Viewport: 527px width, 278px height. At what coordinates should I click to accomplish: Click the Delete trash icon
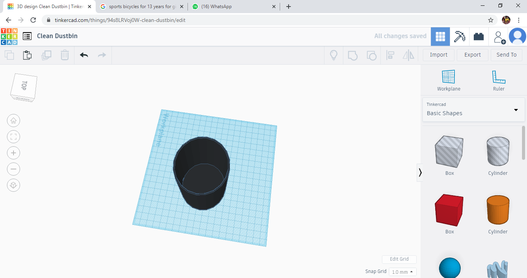click(65, 55)
